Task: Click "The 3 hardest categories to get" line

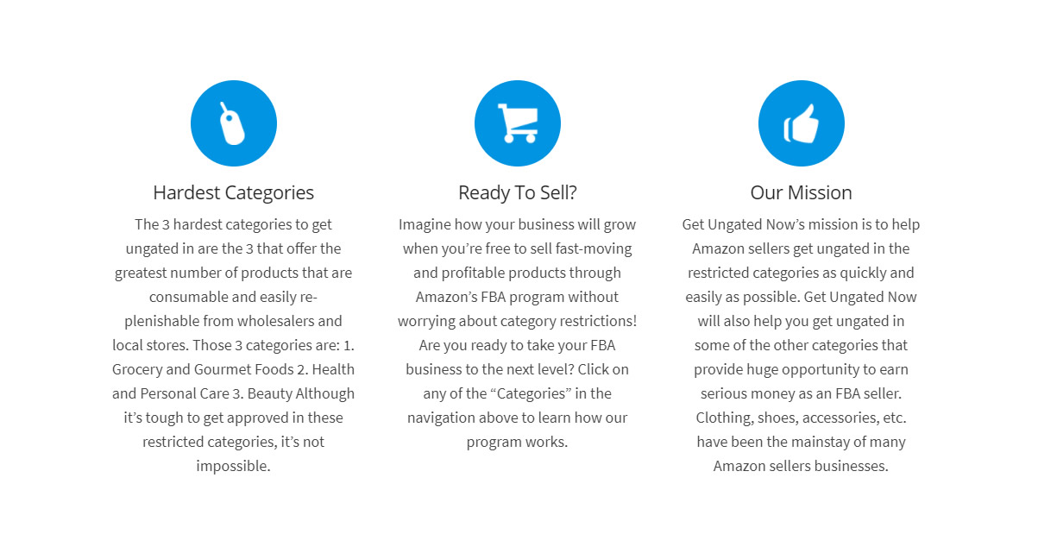Action: pos(233,224)
